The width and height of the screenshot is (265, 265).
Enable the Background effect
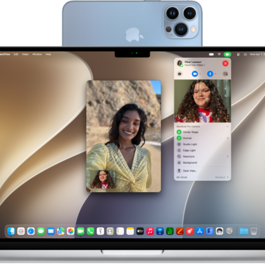point(179,163)
